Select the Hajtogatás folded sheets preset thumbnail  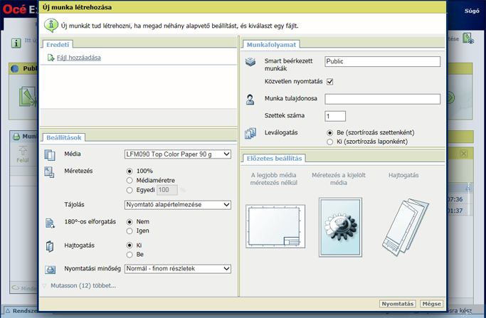click(x=405, y=228)
